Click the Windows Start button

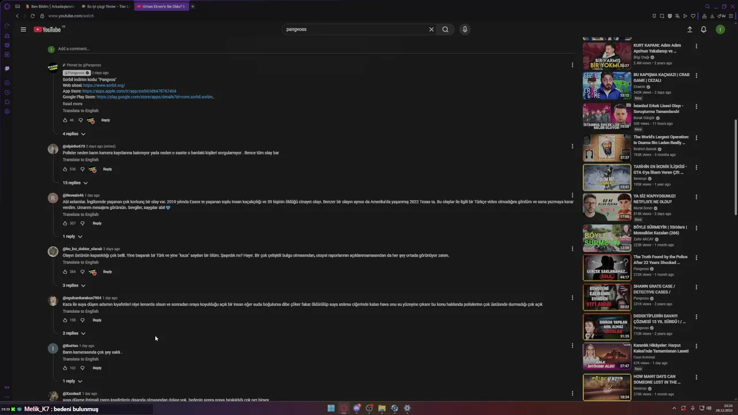(x=331, y=408)
